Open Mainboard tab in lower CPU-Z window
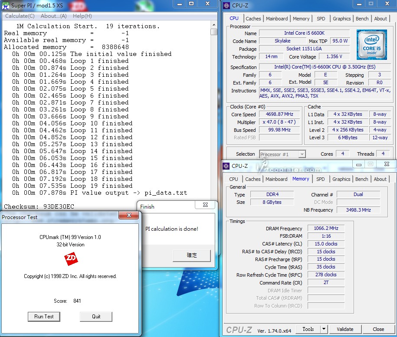The image size is (397, 337). click(x=276, y=179)
